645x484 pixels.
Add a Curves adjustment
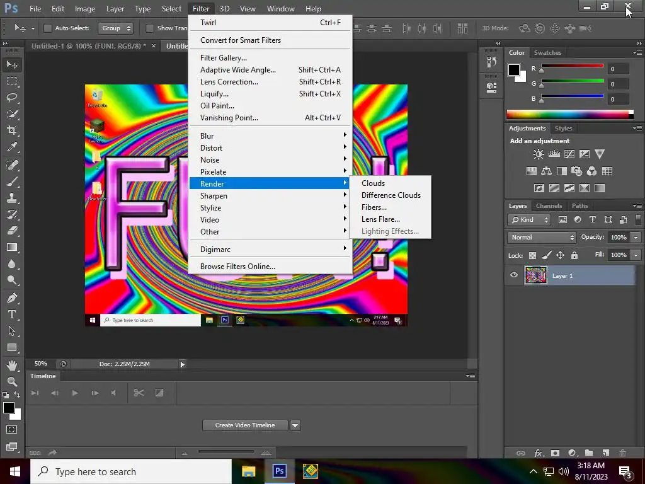point(569,154)
